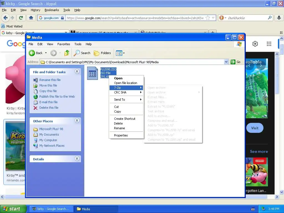Select the PLUS98.ISO file icon

[92, 73]
